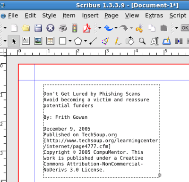Close document using the X icon
Image resolution: width=189 pixels, height=182 pixels.
[x=51, y=28]
